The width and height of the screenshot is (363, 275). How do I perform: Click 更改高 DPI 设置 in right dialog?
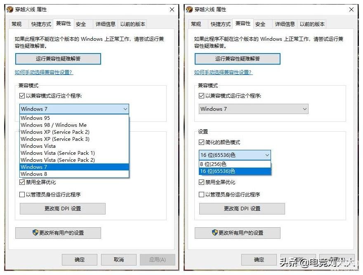[242, 209]
